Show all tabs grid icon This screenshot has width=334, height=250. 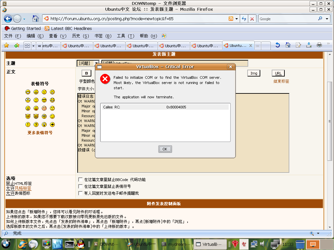tap(27, 46)
